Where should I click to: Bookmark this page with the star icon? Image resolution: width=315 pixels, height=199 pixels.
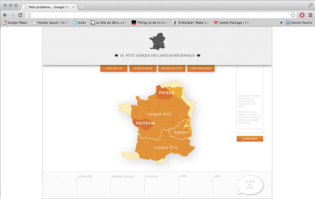(x=293, y=15)
